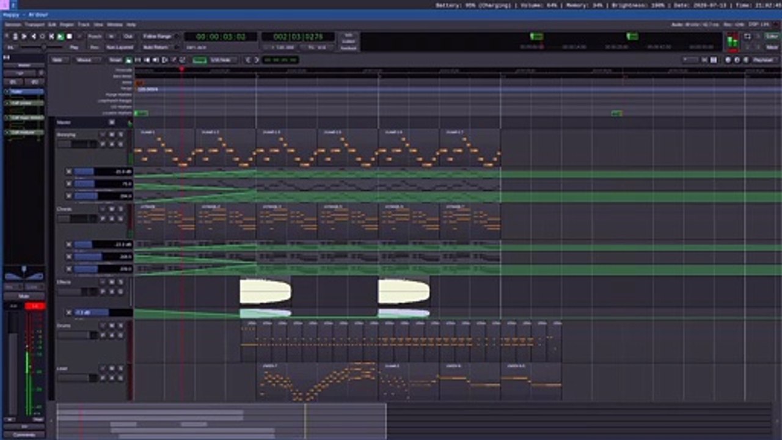Viewport: 782px width, 440px height.
Task: Select the Draw mode pencil tool icon
Action: (174, 60)
